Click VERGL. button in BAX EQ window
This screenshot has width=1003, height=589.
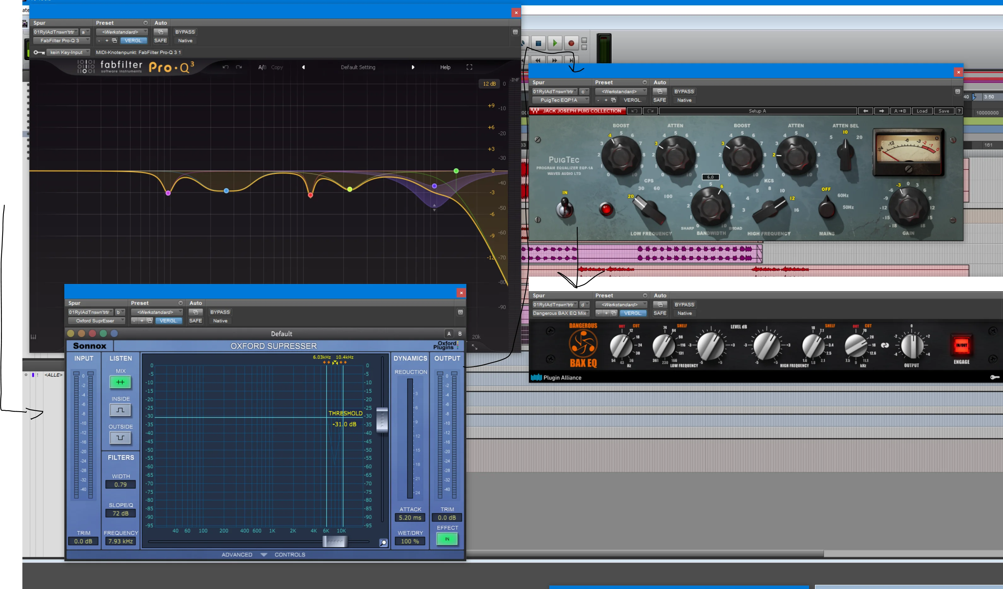pos(633,313)
